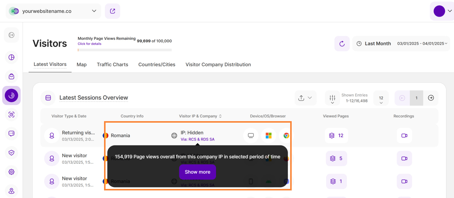Open the location pin sidebar icon

pos(11,191)
